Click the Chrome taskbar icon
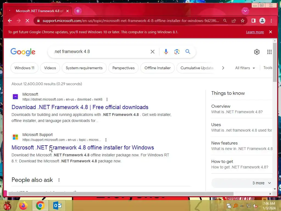 click(40, 206)
